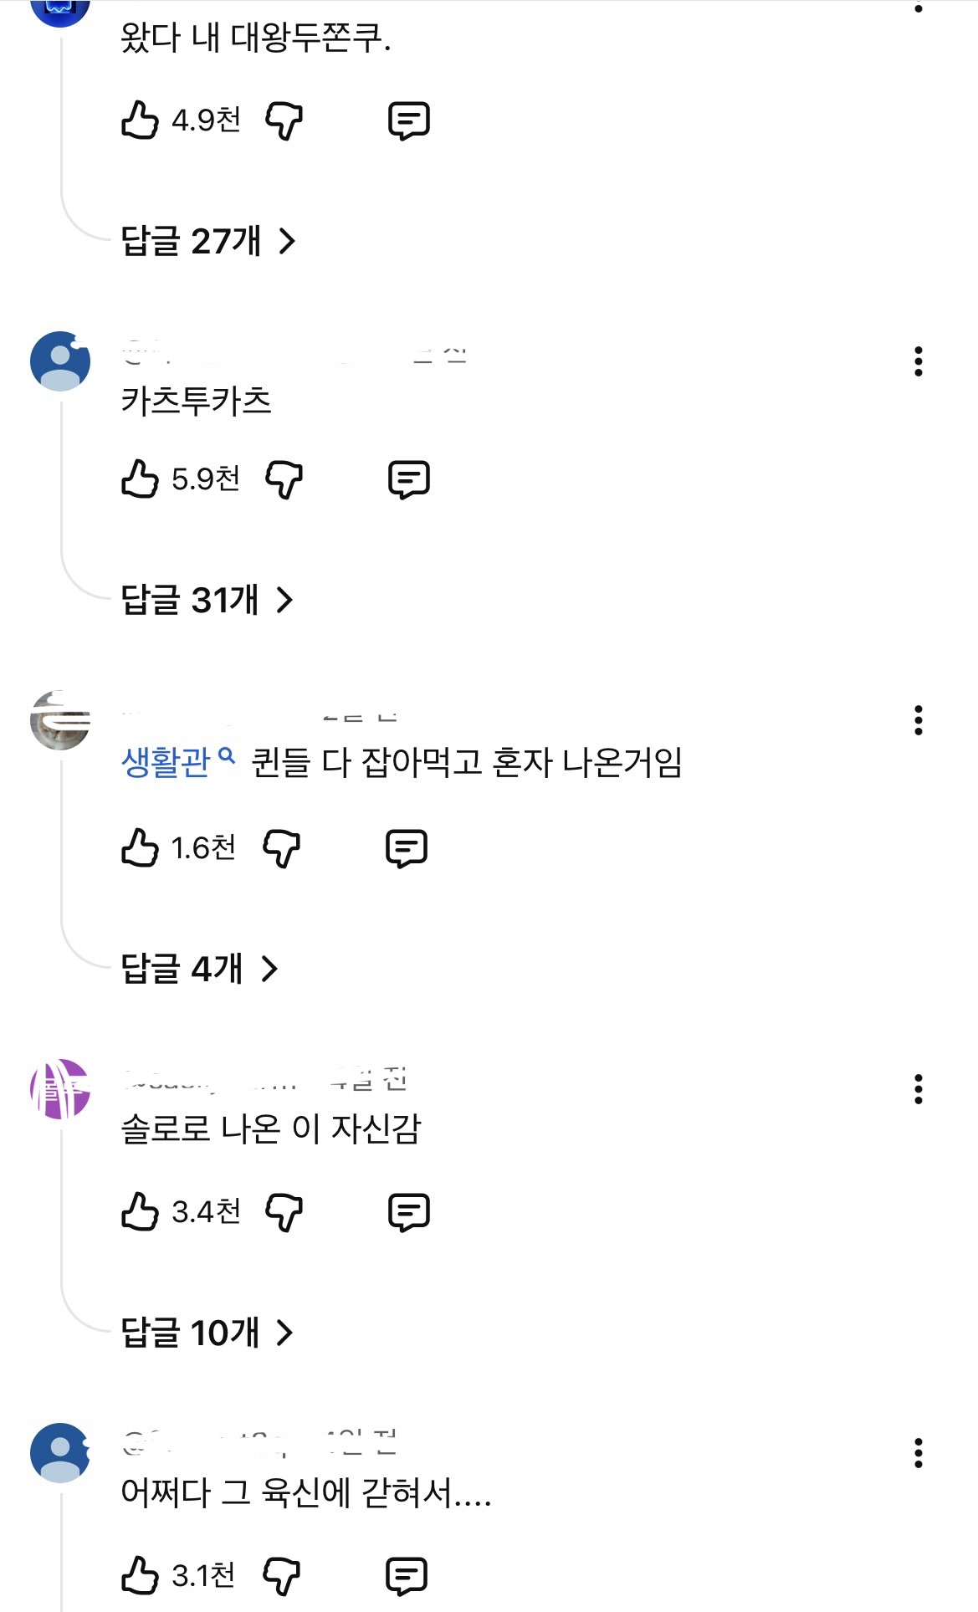Reply to the 퀸들 다 잡아먹고 comment
This screenshot has height=1612, width=978.
point(407,849)
